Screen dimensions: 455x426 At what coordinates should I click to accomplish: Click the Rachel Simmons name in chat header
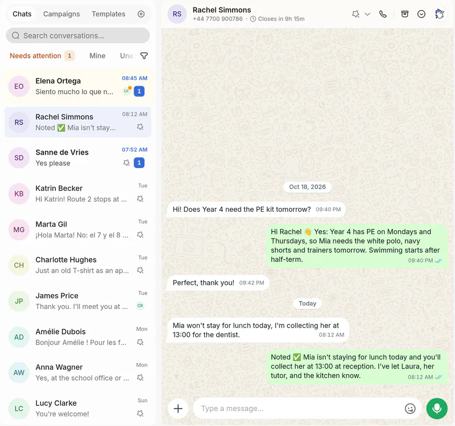pyautogui.click(x=222, y=10)
